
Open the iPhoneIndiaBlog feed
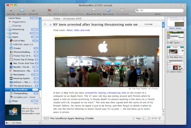point(22,52)
